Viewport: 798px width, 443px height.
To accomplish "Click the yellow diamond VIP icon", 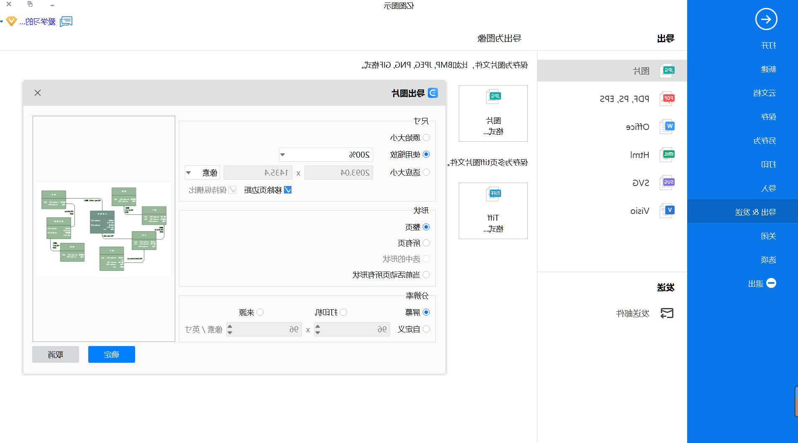I will click(x=12, y=21).
